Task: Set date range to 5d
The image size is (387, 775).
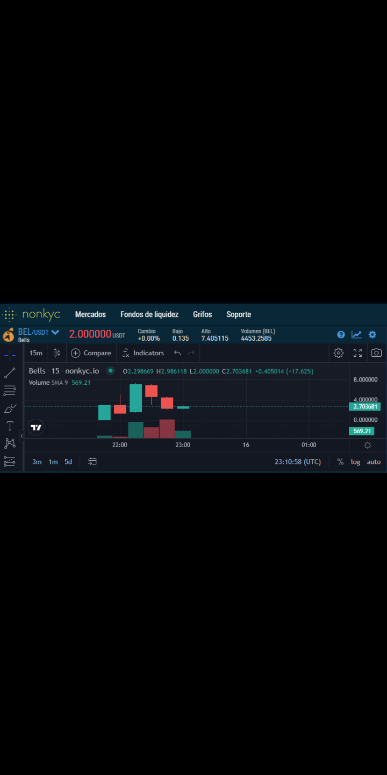Action: coord(68,462)
